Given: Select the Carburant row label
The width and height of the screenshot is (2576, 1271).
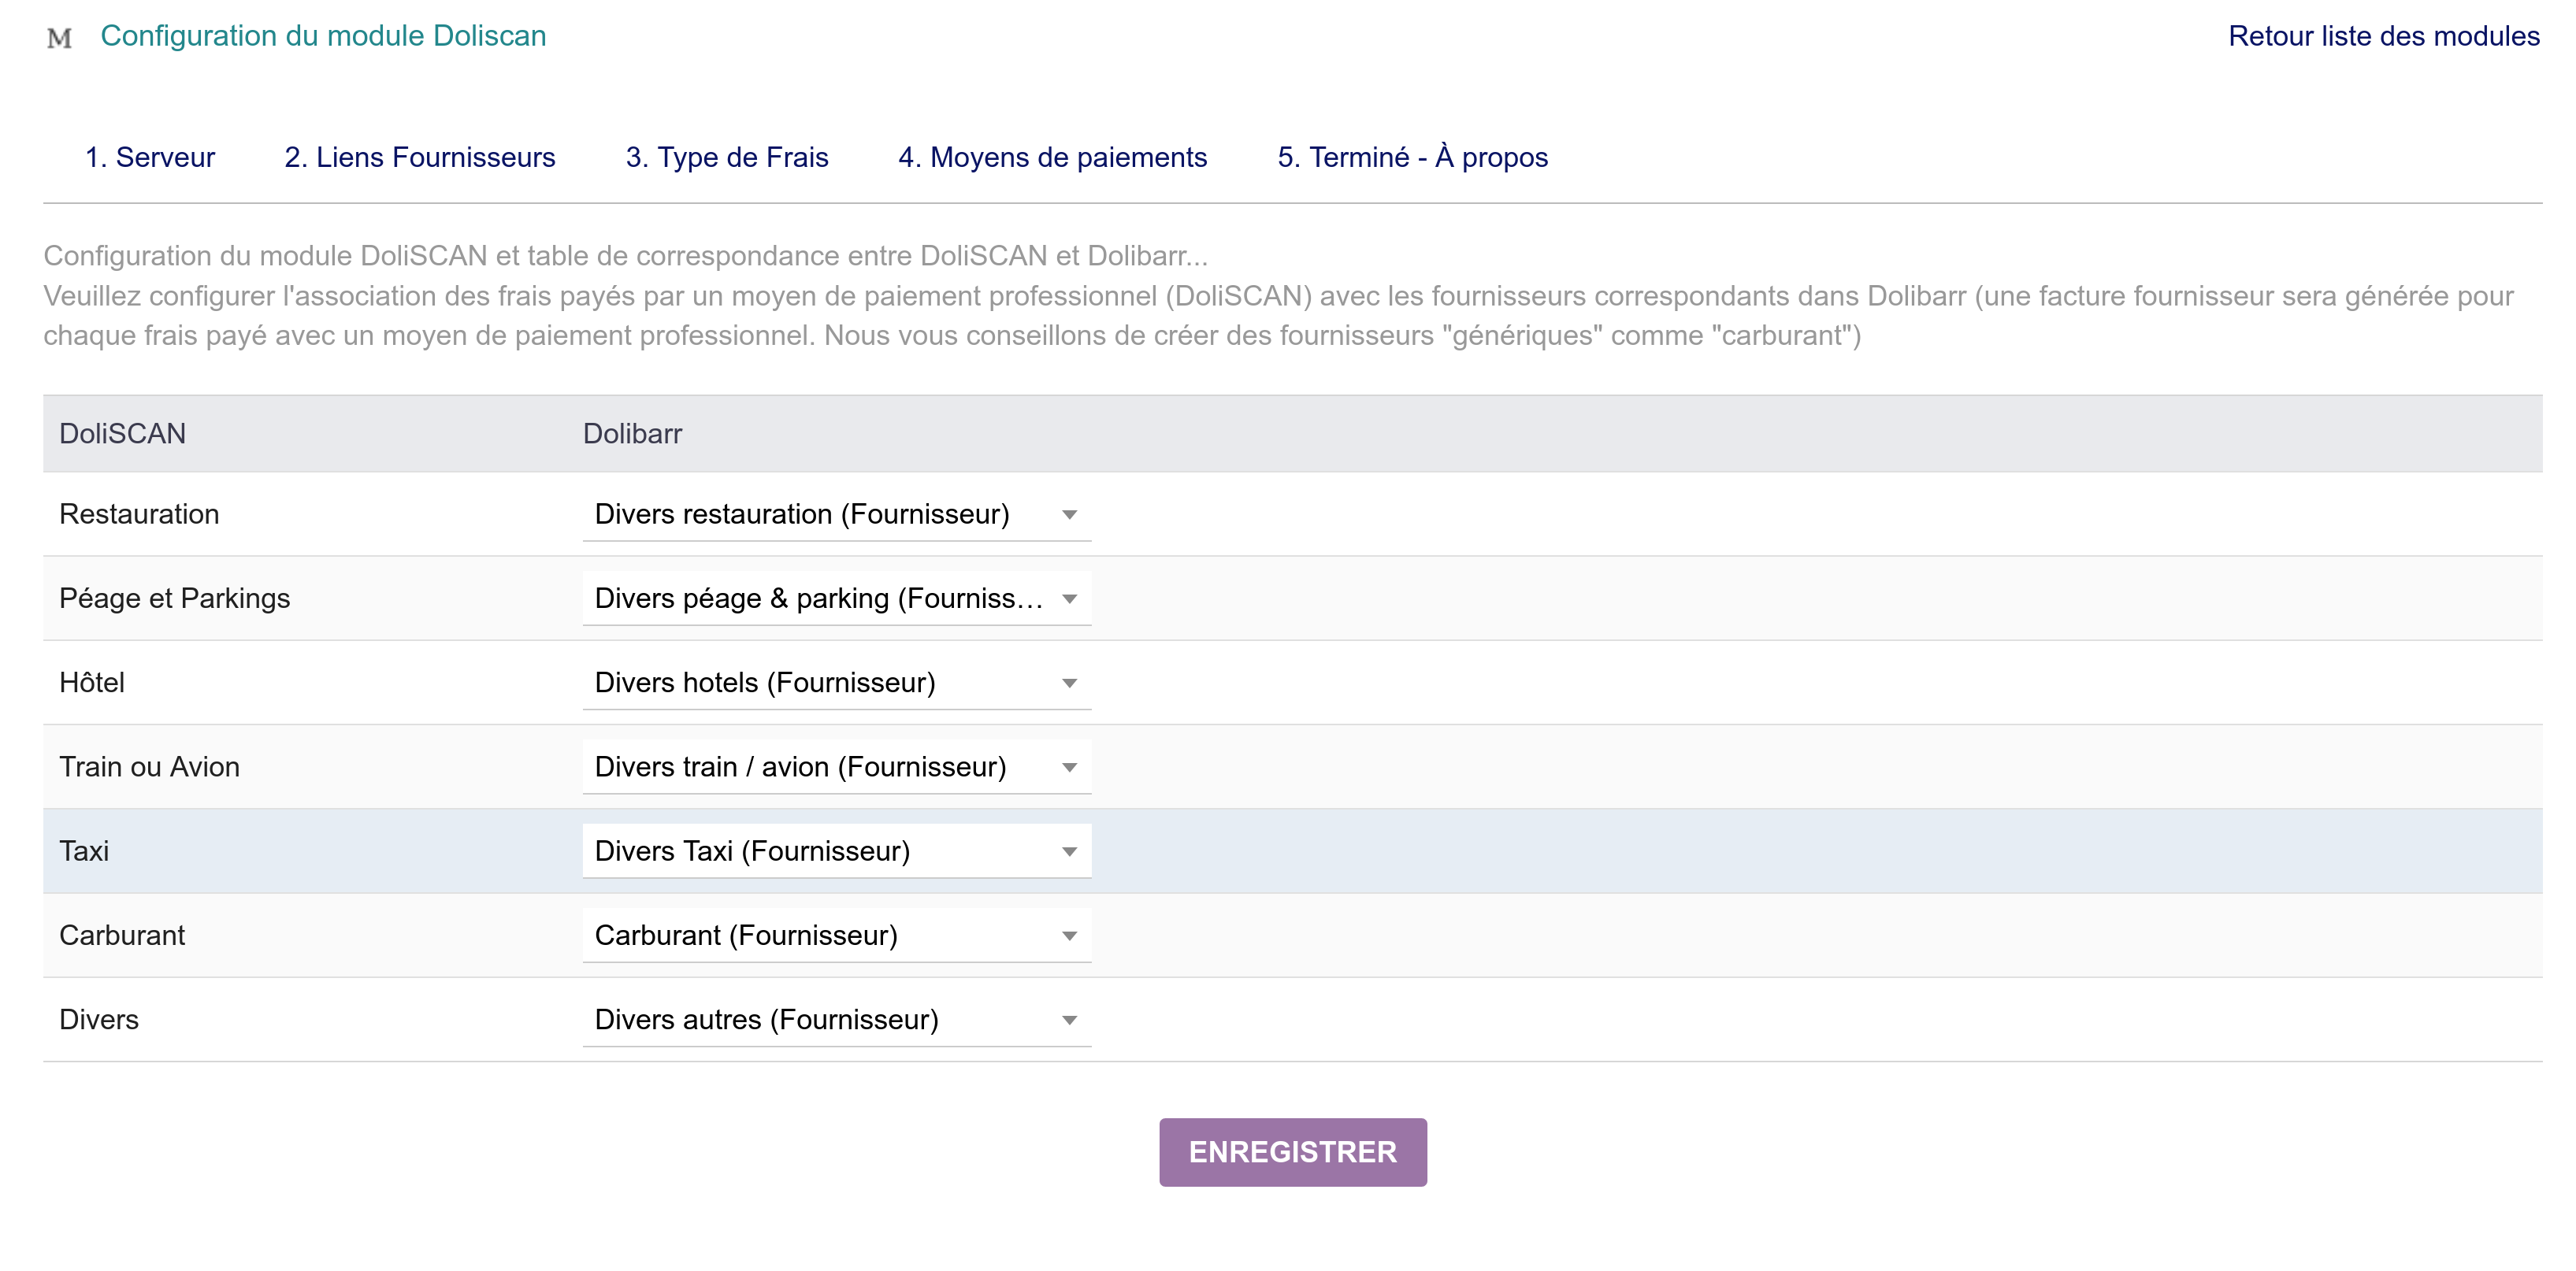Looking at the screenshot, I should click(x=122, y=935).
